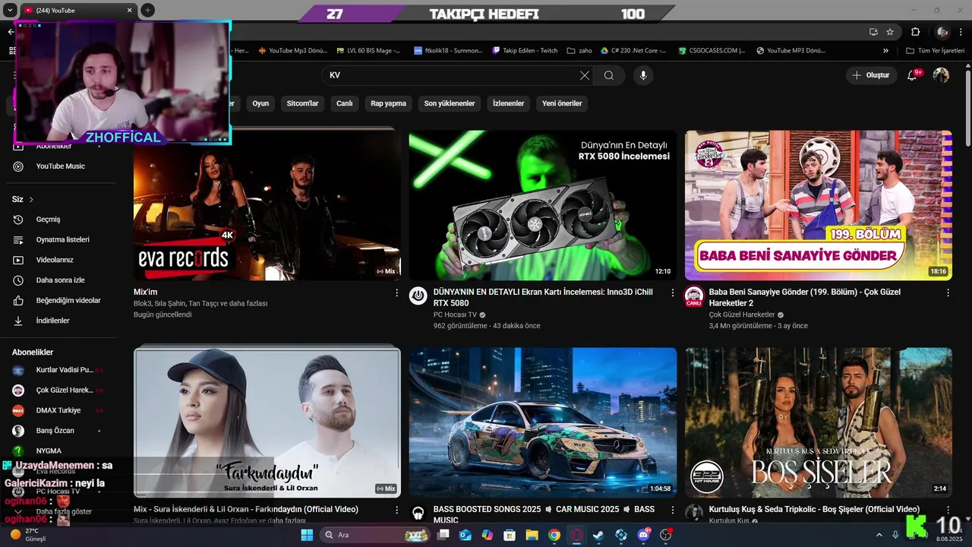The height and width of the screenshot is (547, 972).
Task: Open more options for Baba Beni Sanayiye
Action: (948, 292)
